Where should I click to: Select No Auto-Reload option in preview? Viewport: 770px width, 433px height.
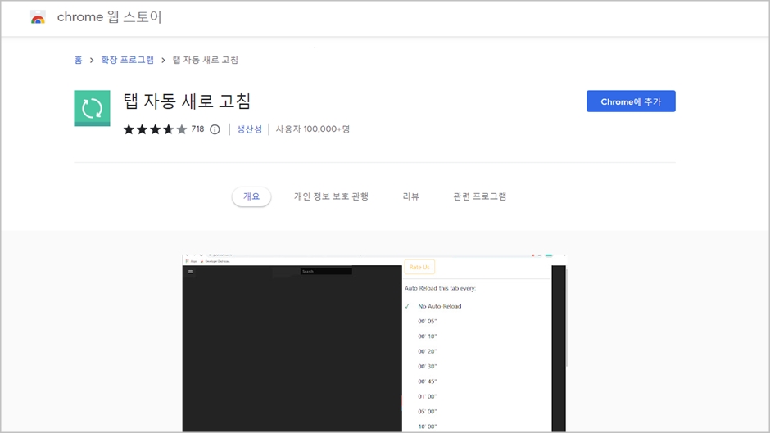coord(440,306)
